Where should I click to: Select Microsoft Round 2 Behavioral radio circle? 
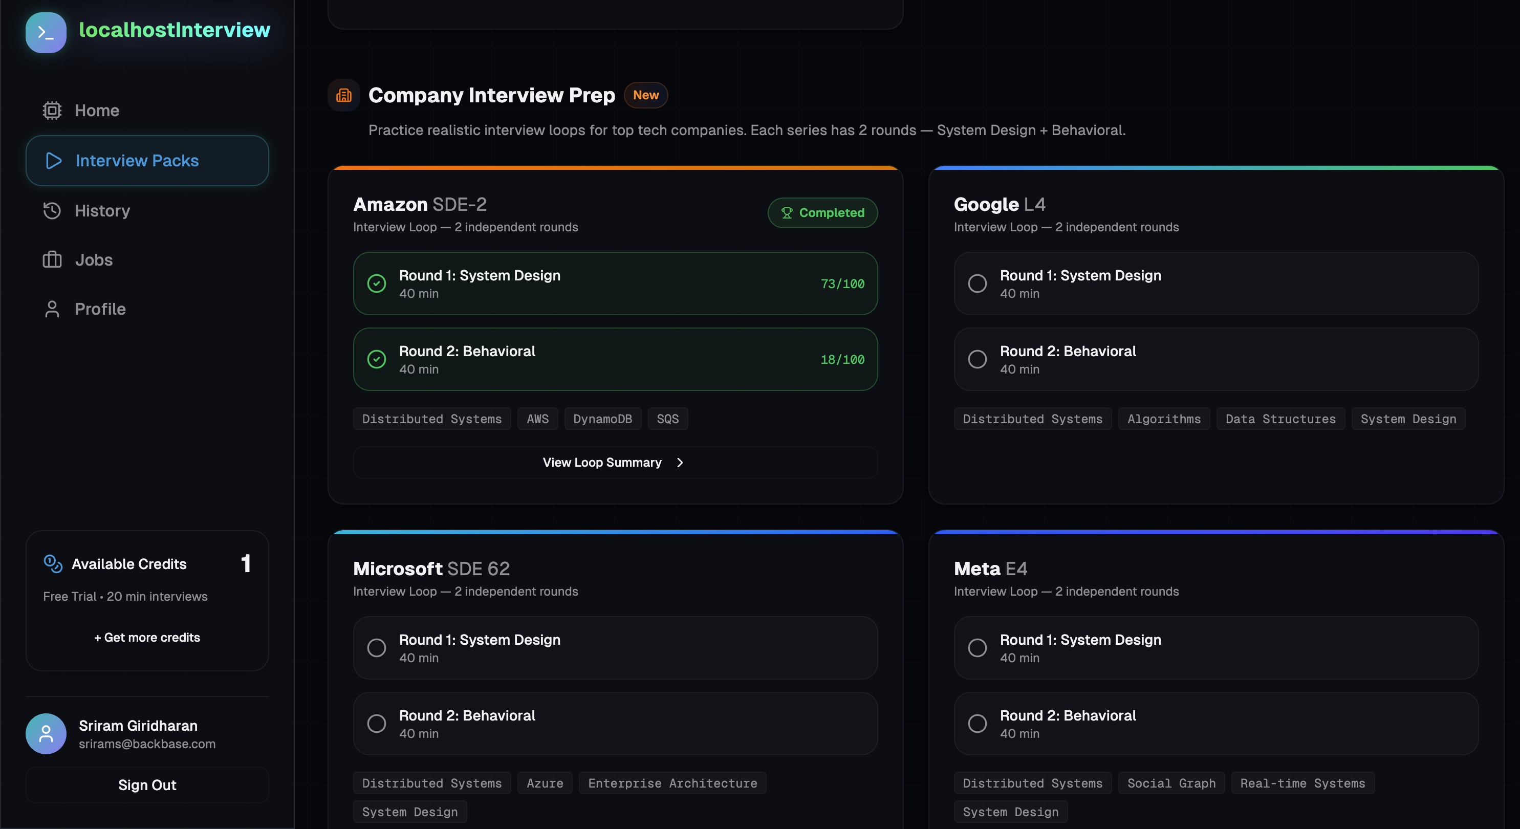coord(377,724)
